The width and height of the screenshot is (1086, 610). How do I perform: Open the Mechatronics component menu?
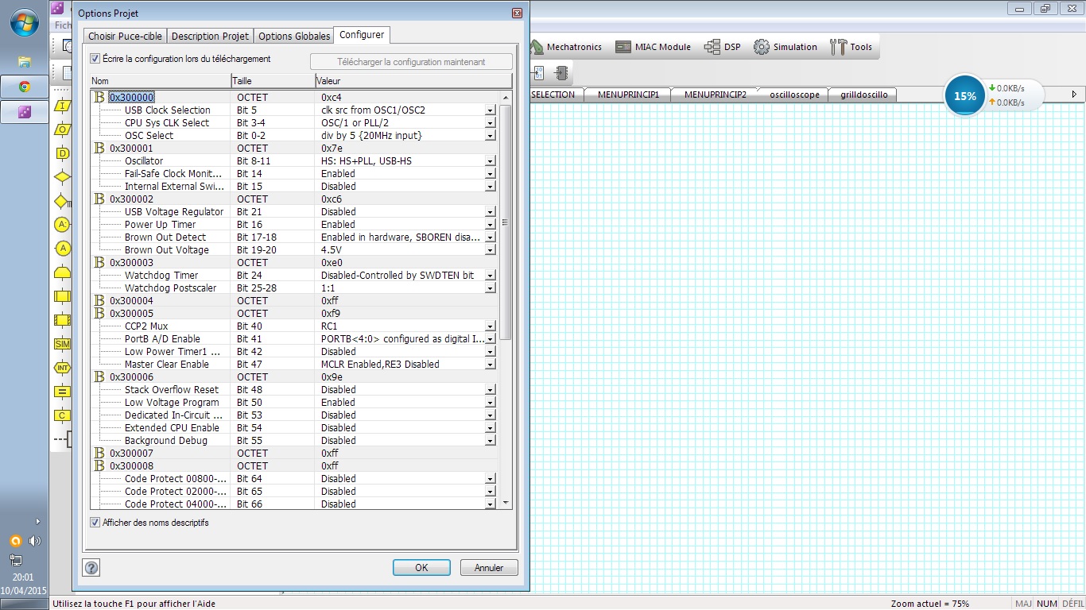pos(565,47)
